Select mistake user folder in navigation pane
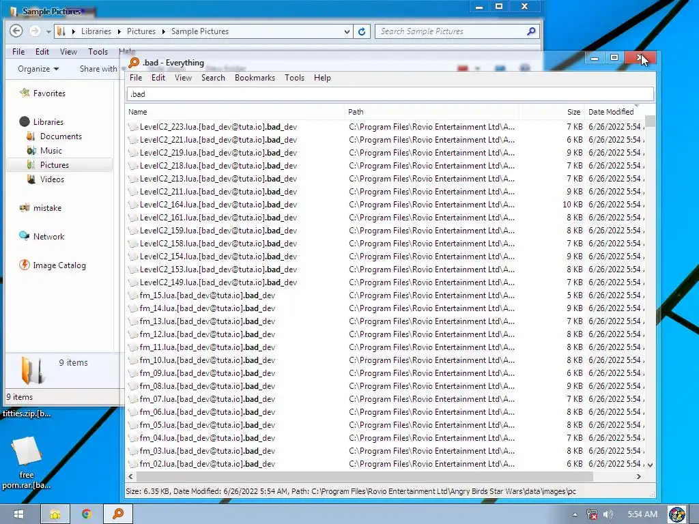 47,208
